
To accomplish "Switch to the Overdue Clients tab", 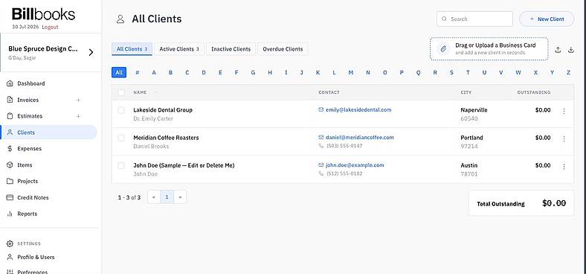I will click(283, 49).
